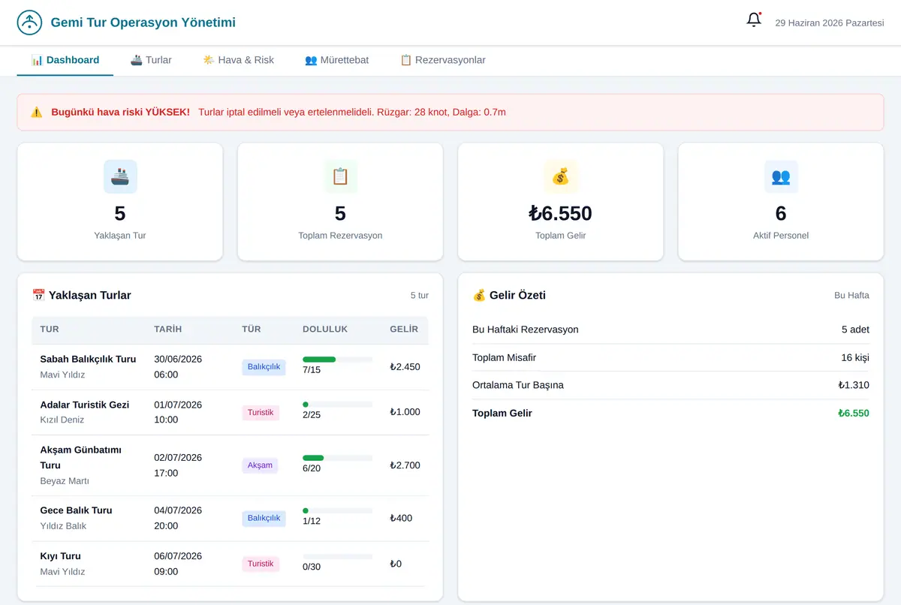Click the warning icon in the weather alert

[36, 113]
